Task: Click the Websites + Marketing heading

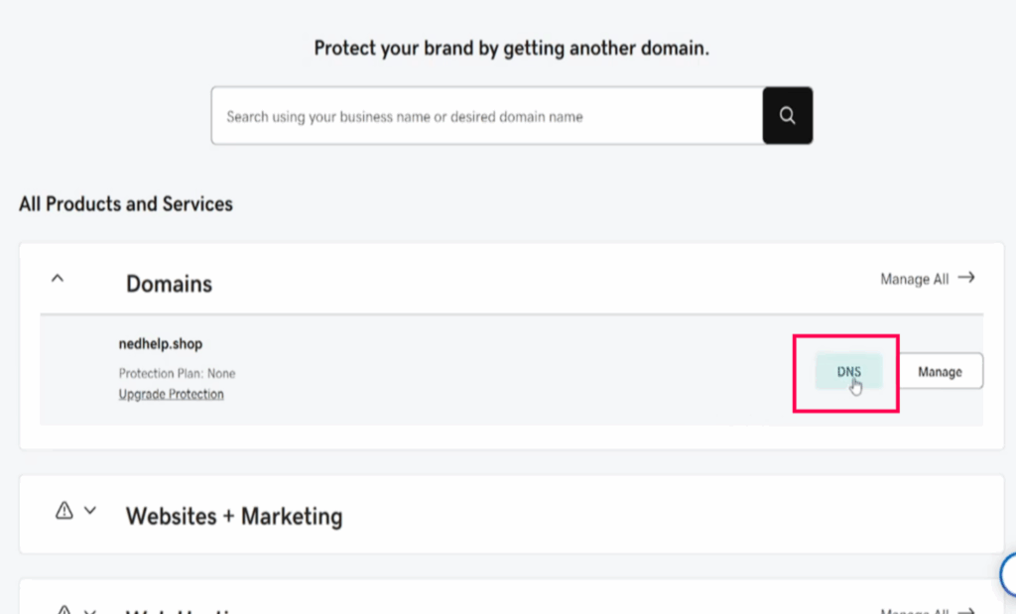Action: [233, 516]
